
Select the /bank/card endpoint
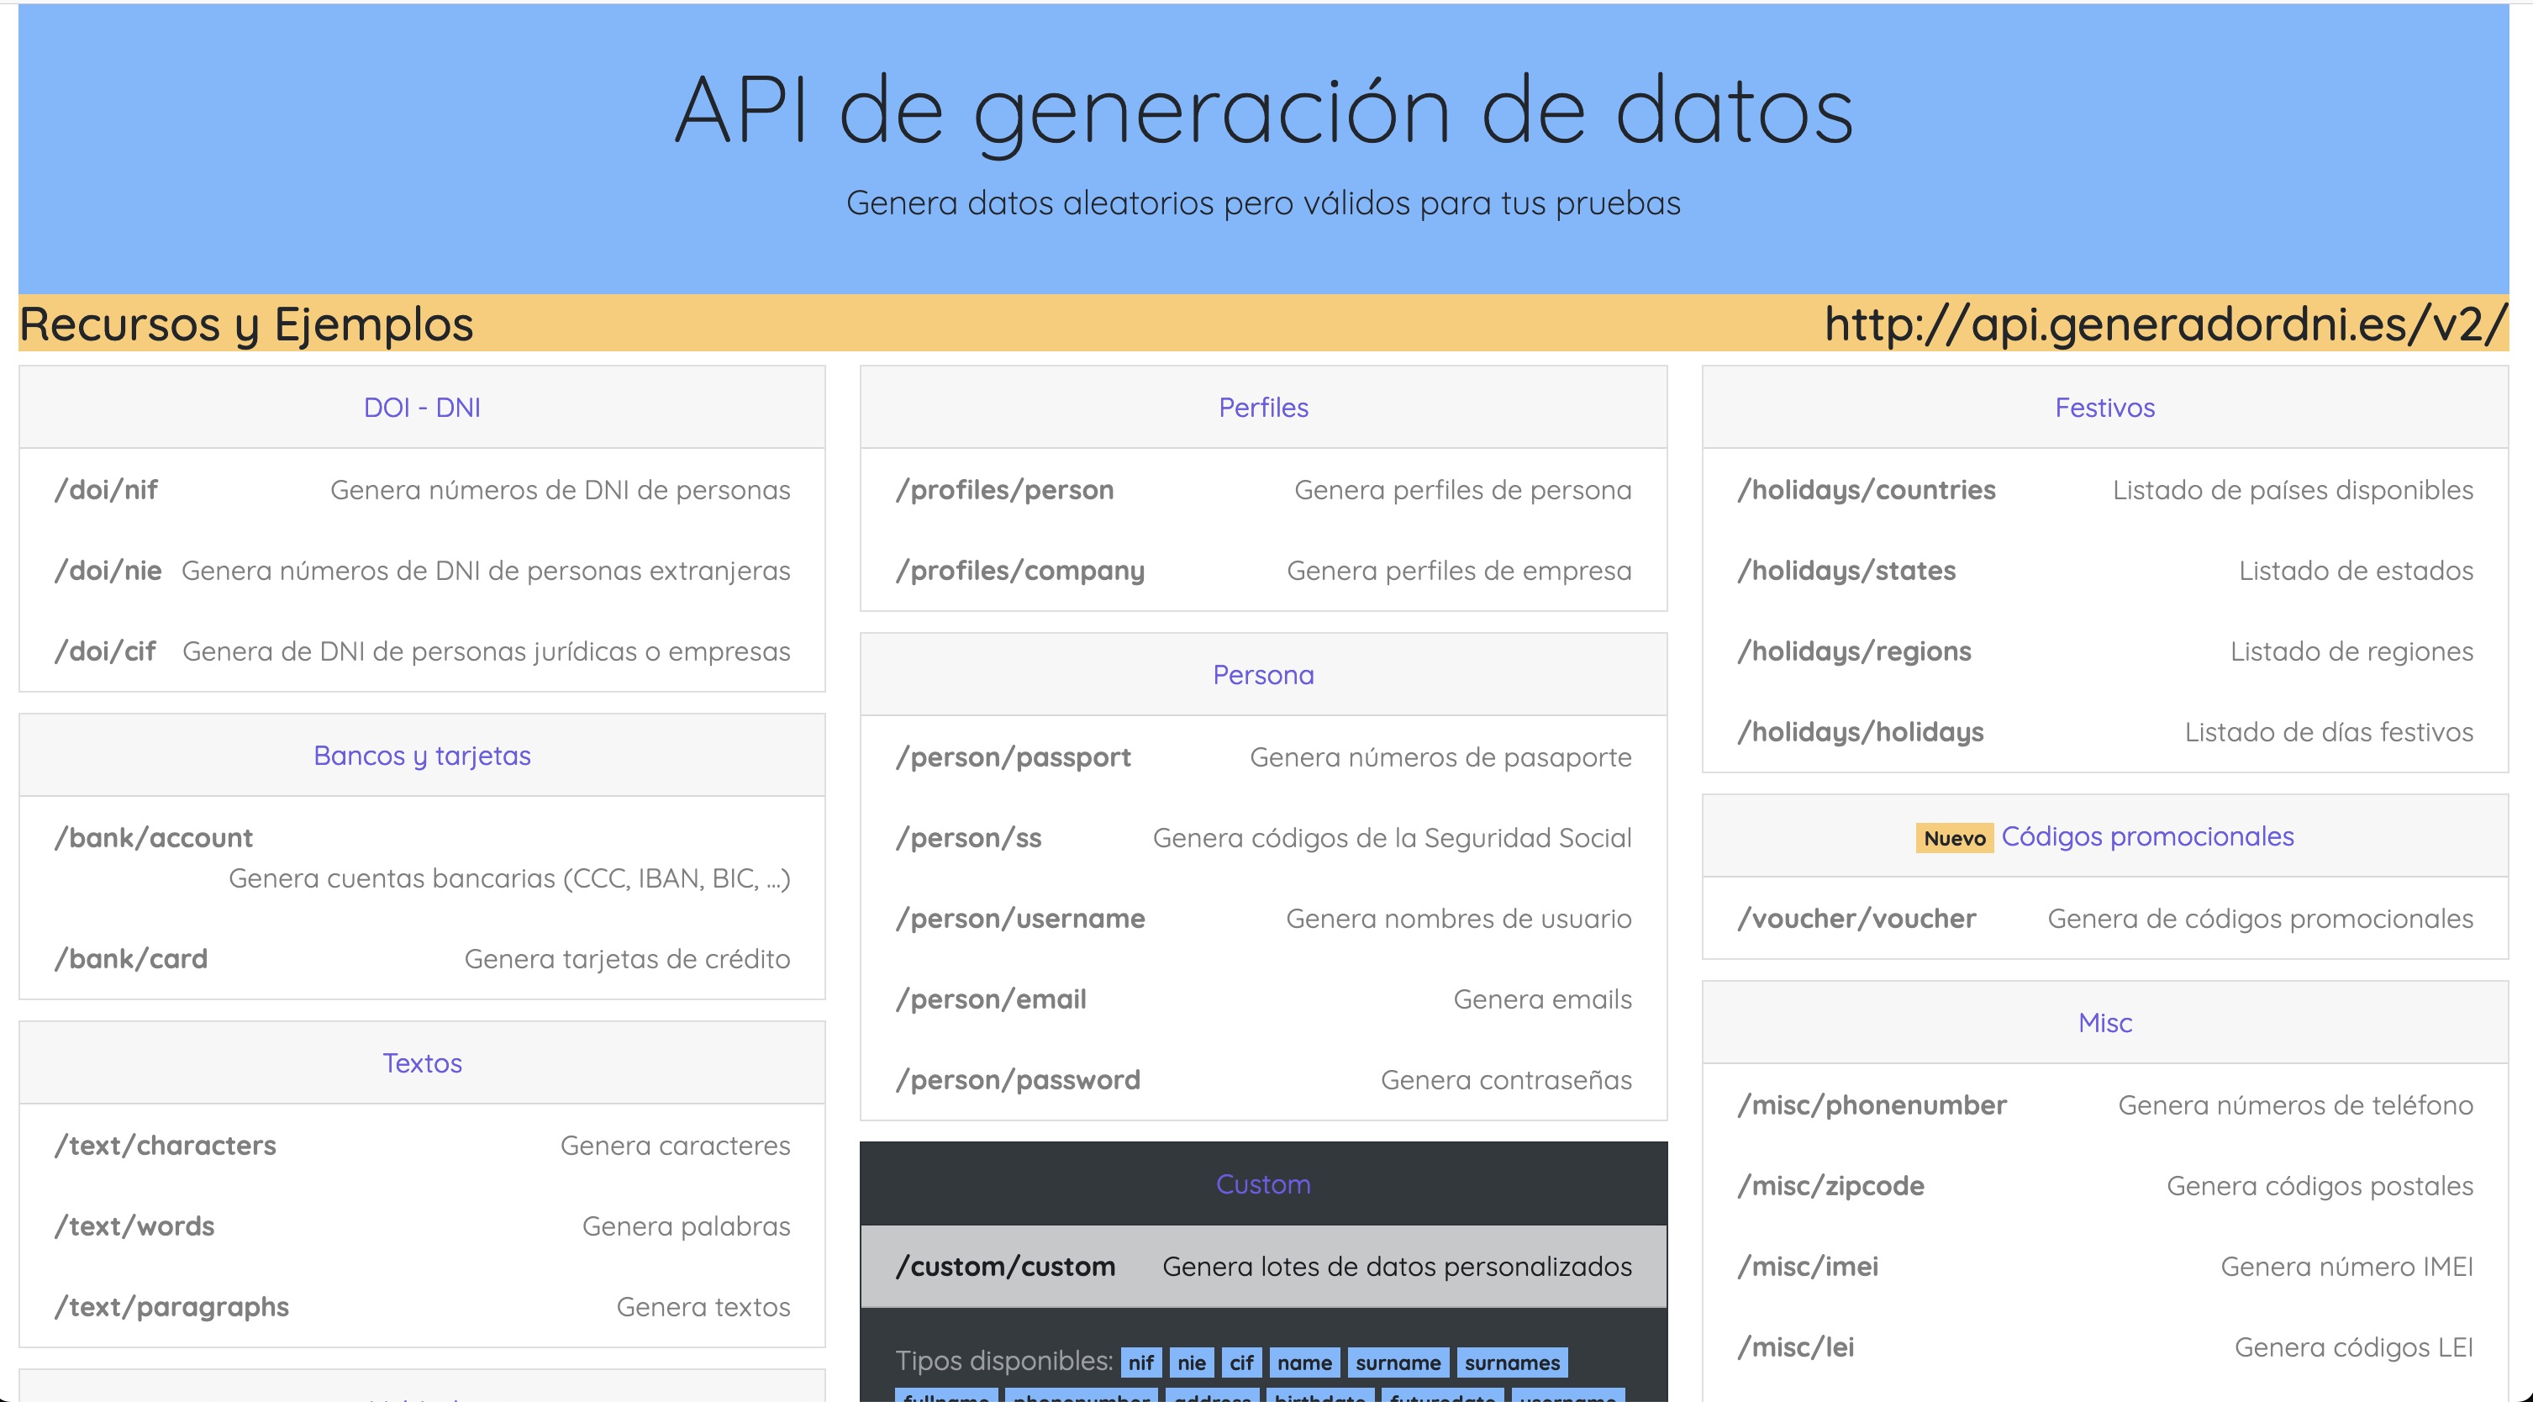coord(131,958)
